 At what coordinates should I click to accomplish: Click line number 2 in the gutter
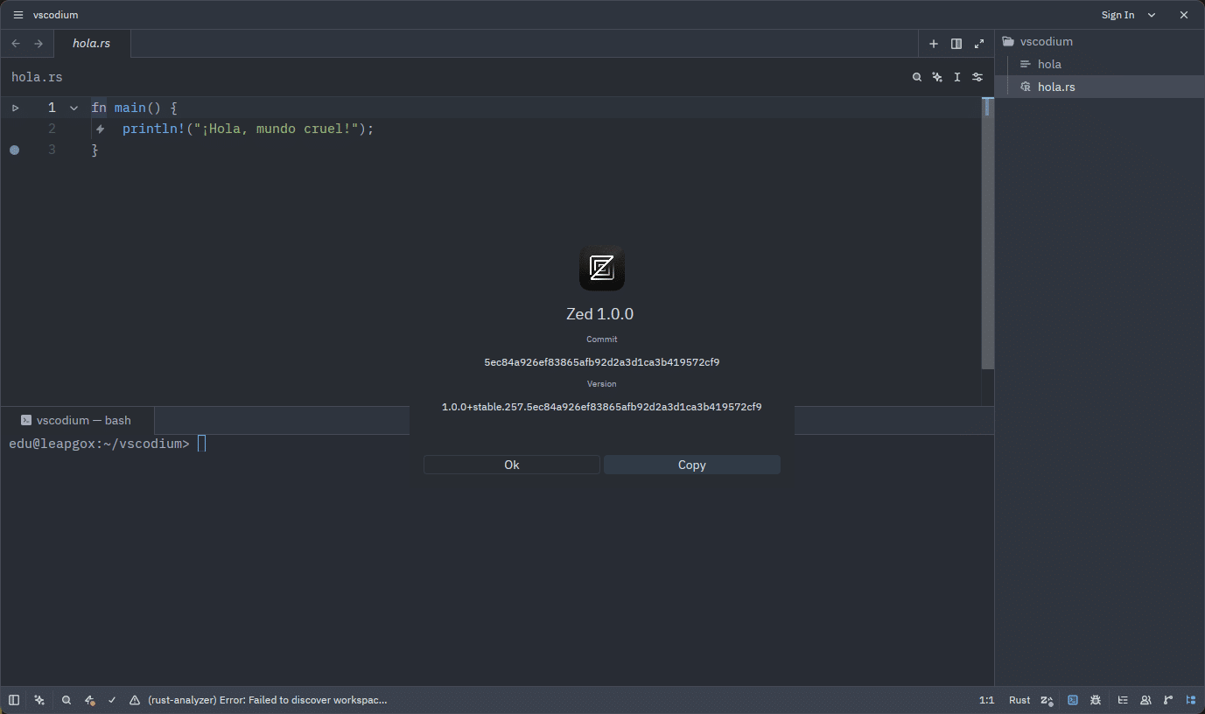click(52, 129)
